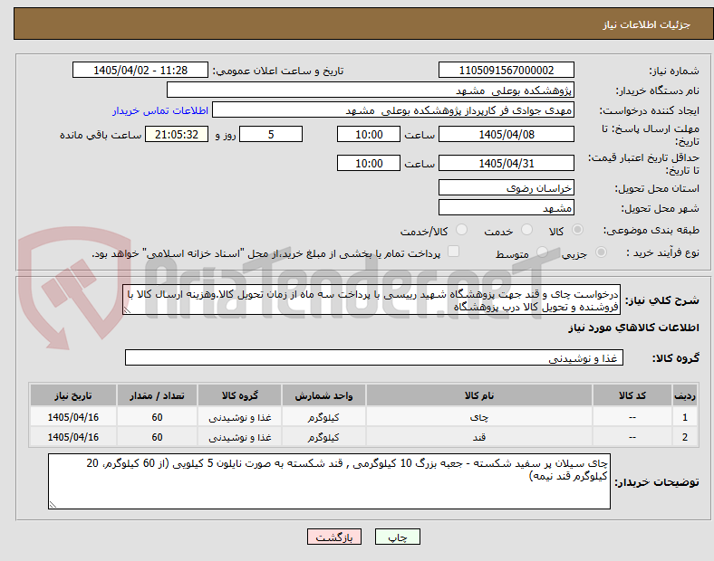The height and width of the screenshot is (561, 714).
Task: Click row number 2 cell
Action: point(685,437)
